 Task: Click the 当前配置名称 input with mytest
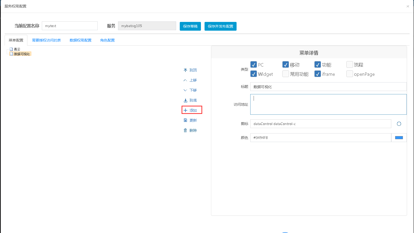tap(70, 26)
